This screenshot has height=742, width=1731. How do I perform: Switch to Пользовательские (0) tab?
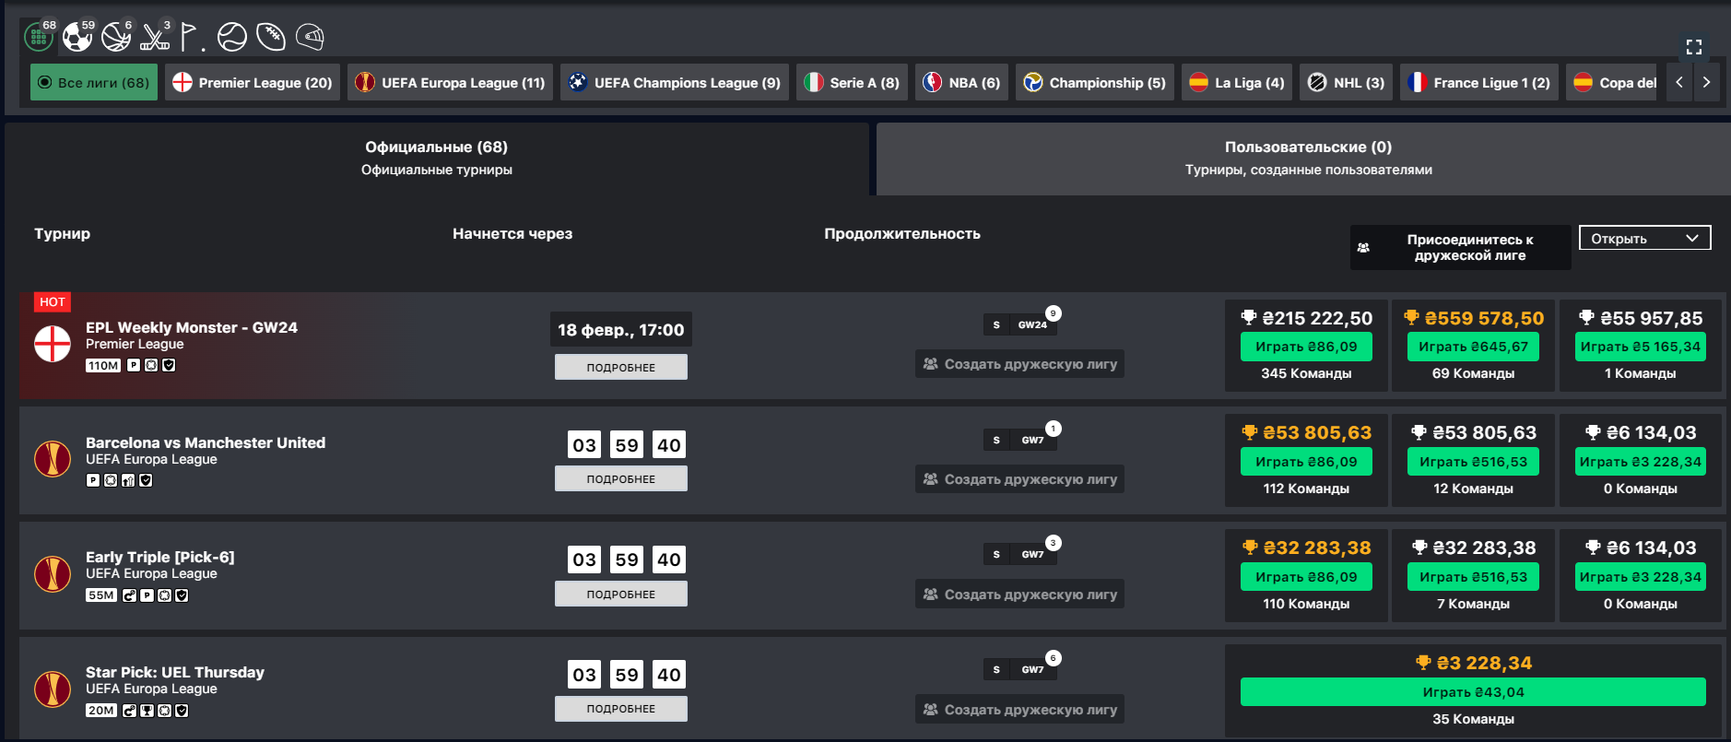(x=1303, y=159)
